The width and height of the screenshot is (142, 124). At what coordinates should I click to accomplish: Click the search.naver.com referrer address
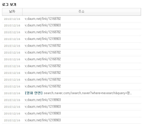[88, 93]
